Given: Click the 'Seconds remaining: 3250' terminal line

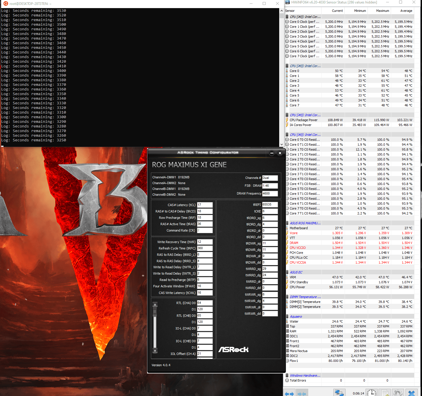Looking at the screenshot, I should [x=34, y=140].
